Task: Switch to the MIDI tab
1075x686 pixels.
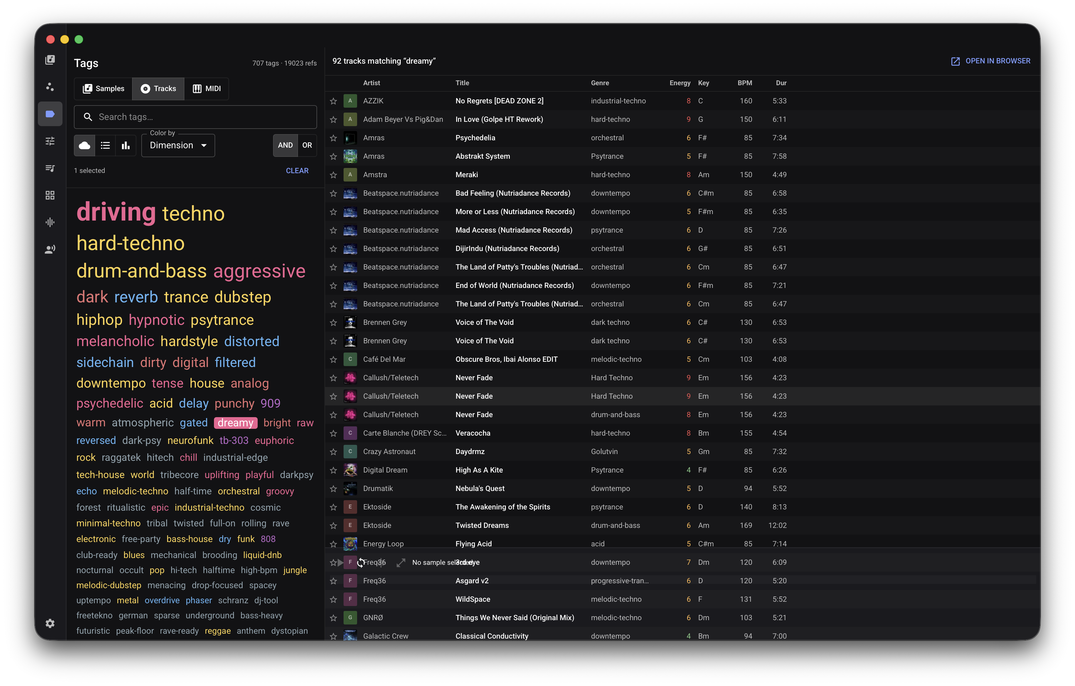Action: pos(207,89)
